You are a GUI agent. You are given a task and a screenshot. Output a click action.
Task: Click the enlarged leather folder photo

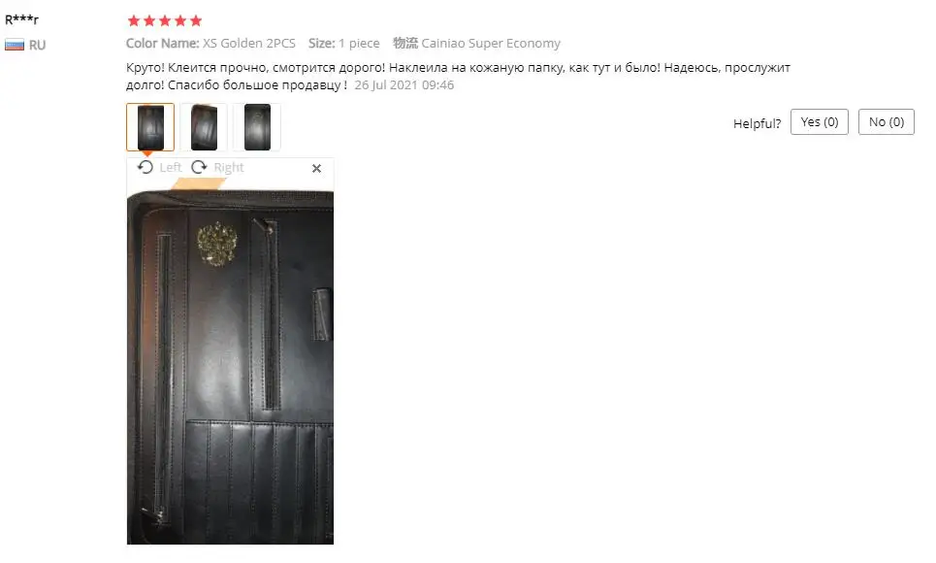coord(231,367)
